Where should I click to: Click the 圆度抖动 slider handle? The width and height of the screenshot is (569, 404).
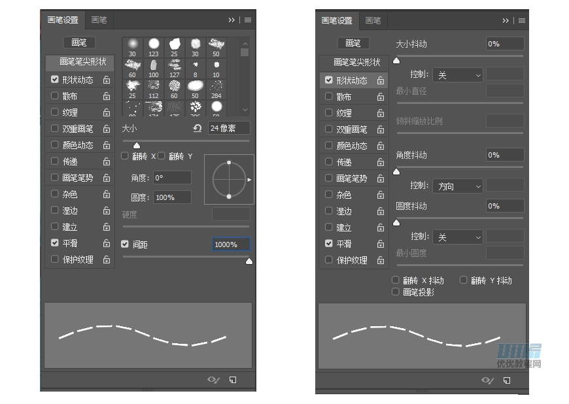(396, 223)
